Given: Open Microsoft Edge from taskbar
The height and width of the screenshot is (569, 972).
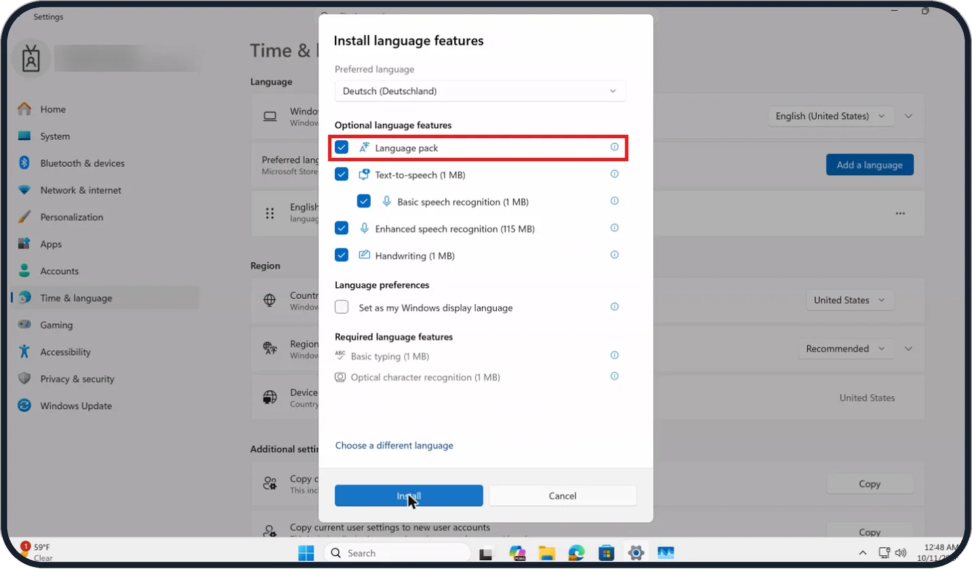Looking at the screenshot, I should (576, 553).
